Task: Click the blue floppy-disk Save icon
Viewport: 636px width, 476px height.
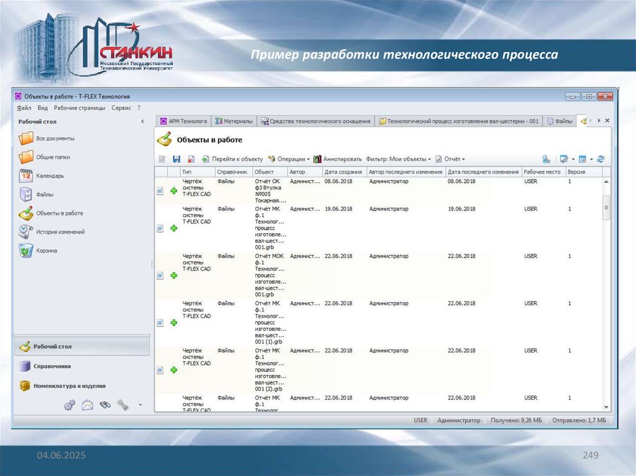Action: (176, 159)
